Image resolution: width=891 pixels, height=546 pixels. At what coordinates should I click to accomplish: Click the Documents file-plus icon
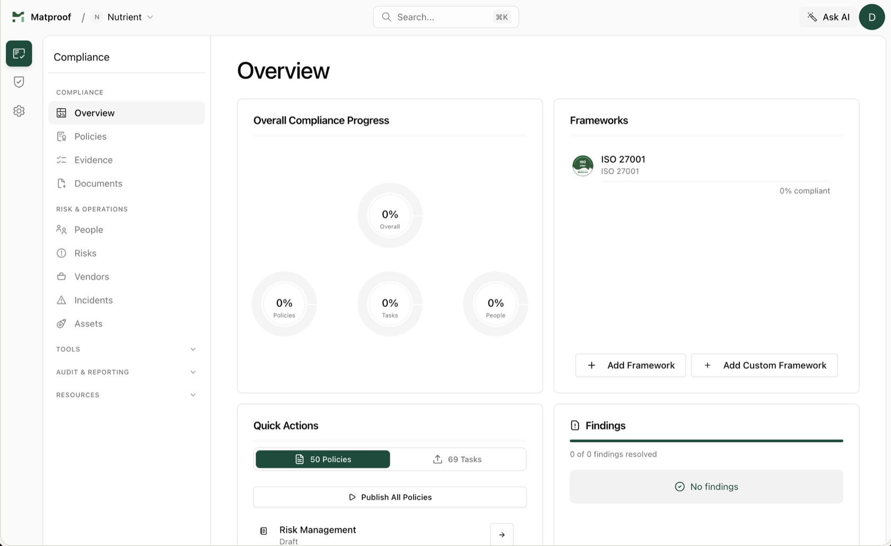point(62,183)
